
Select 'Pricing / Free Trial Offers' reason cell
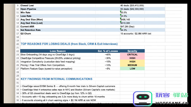click(x=58, y=65)
